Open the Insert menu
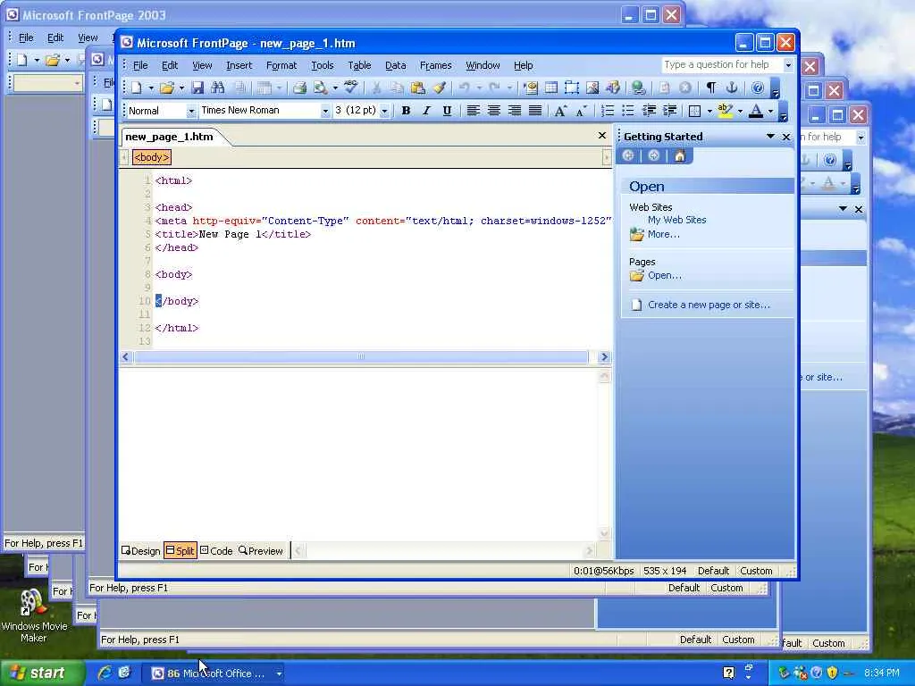The width and height of the screenshot is (915, 686). (239, 65)
